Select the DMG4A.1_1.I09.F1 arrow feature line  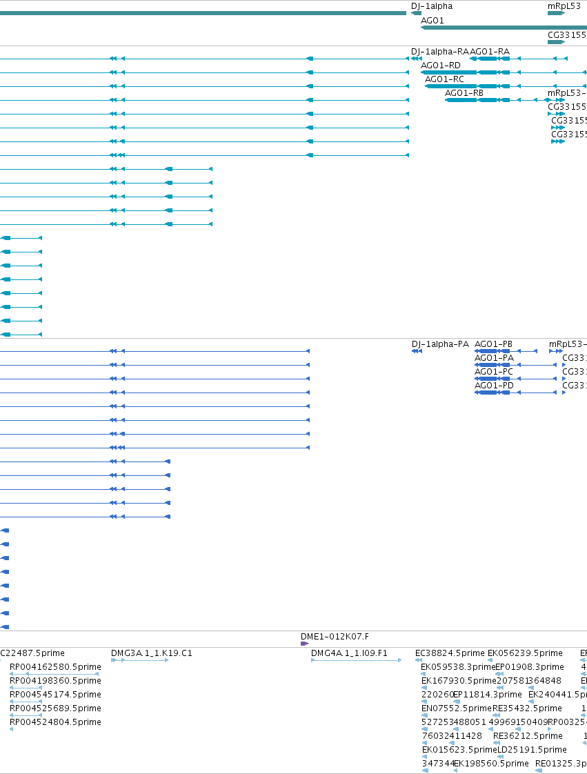tap(356, 660)
